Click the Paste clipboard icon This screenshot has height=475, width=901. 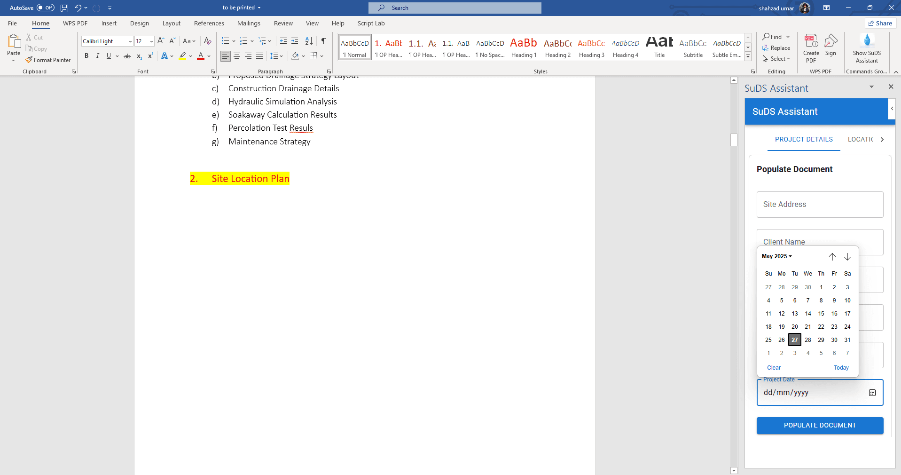(x=14, y=42)
